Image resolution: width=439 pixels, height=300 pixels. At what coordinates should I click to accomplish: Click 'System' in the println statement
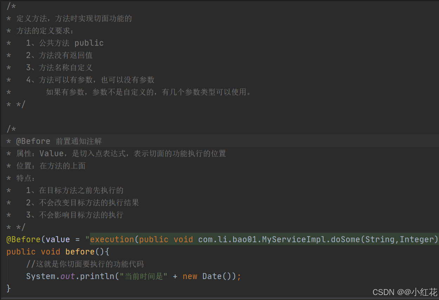[x=41, y=276]
